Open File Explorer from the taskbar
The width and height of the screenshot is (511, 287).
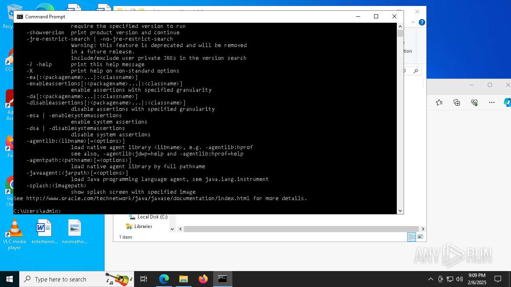click(x=183, y=279)
